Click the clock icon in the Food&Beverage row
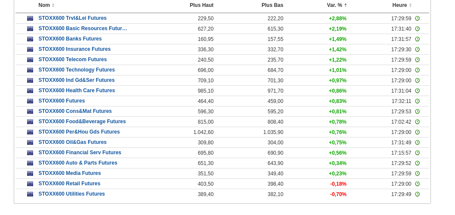 pos(417,122)
